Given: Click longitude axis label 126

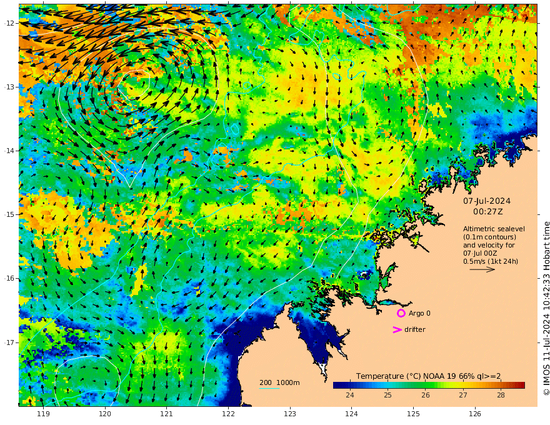Looking at the screenshot, I should pyautogui.click(x=475, y=414).
